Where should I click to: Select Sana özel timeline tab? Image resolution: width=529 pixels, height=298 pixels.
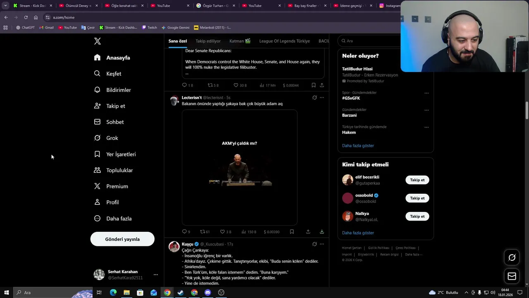click(x=178, y=41)
